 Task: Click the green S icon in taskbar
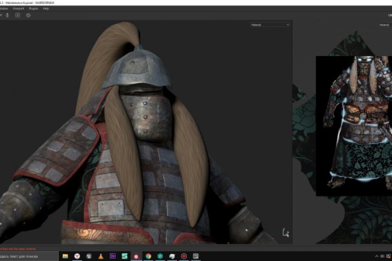click(x=125, y=256)
